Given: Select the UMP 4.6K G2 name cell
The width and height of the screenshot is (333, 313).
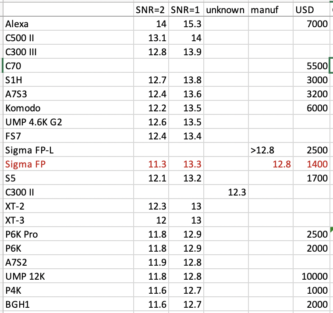Looking at the screenshot, I should 68,121.
